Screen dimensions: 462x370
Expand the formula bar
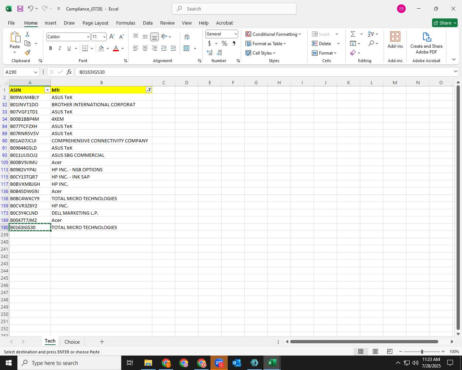(x=456, y=72)
